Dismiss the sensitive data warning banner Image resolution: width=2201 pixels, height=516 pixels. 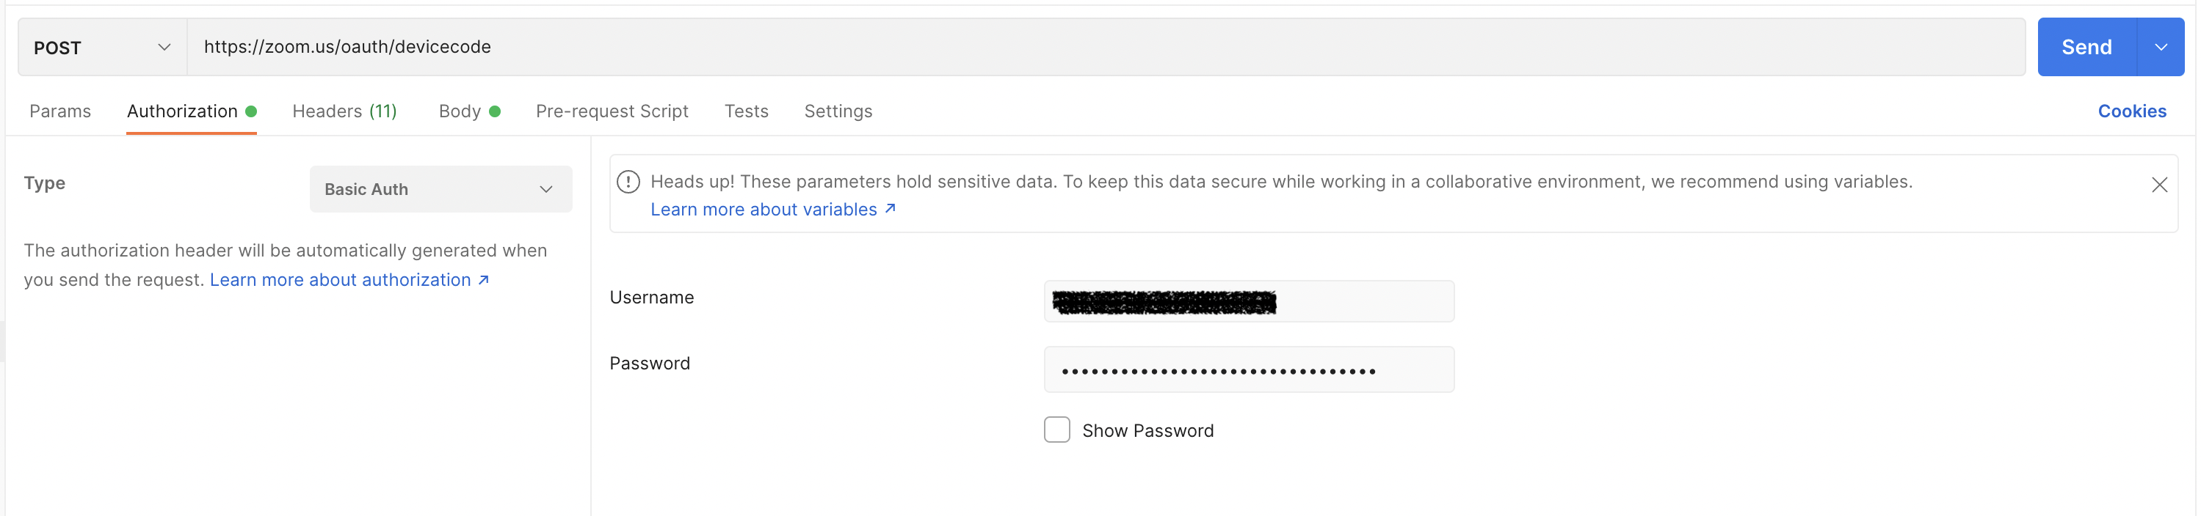click(x=2160, y=184)
